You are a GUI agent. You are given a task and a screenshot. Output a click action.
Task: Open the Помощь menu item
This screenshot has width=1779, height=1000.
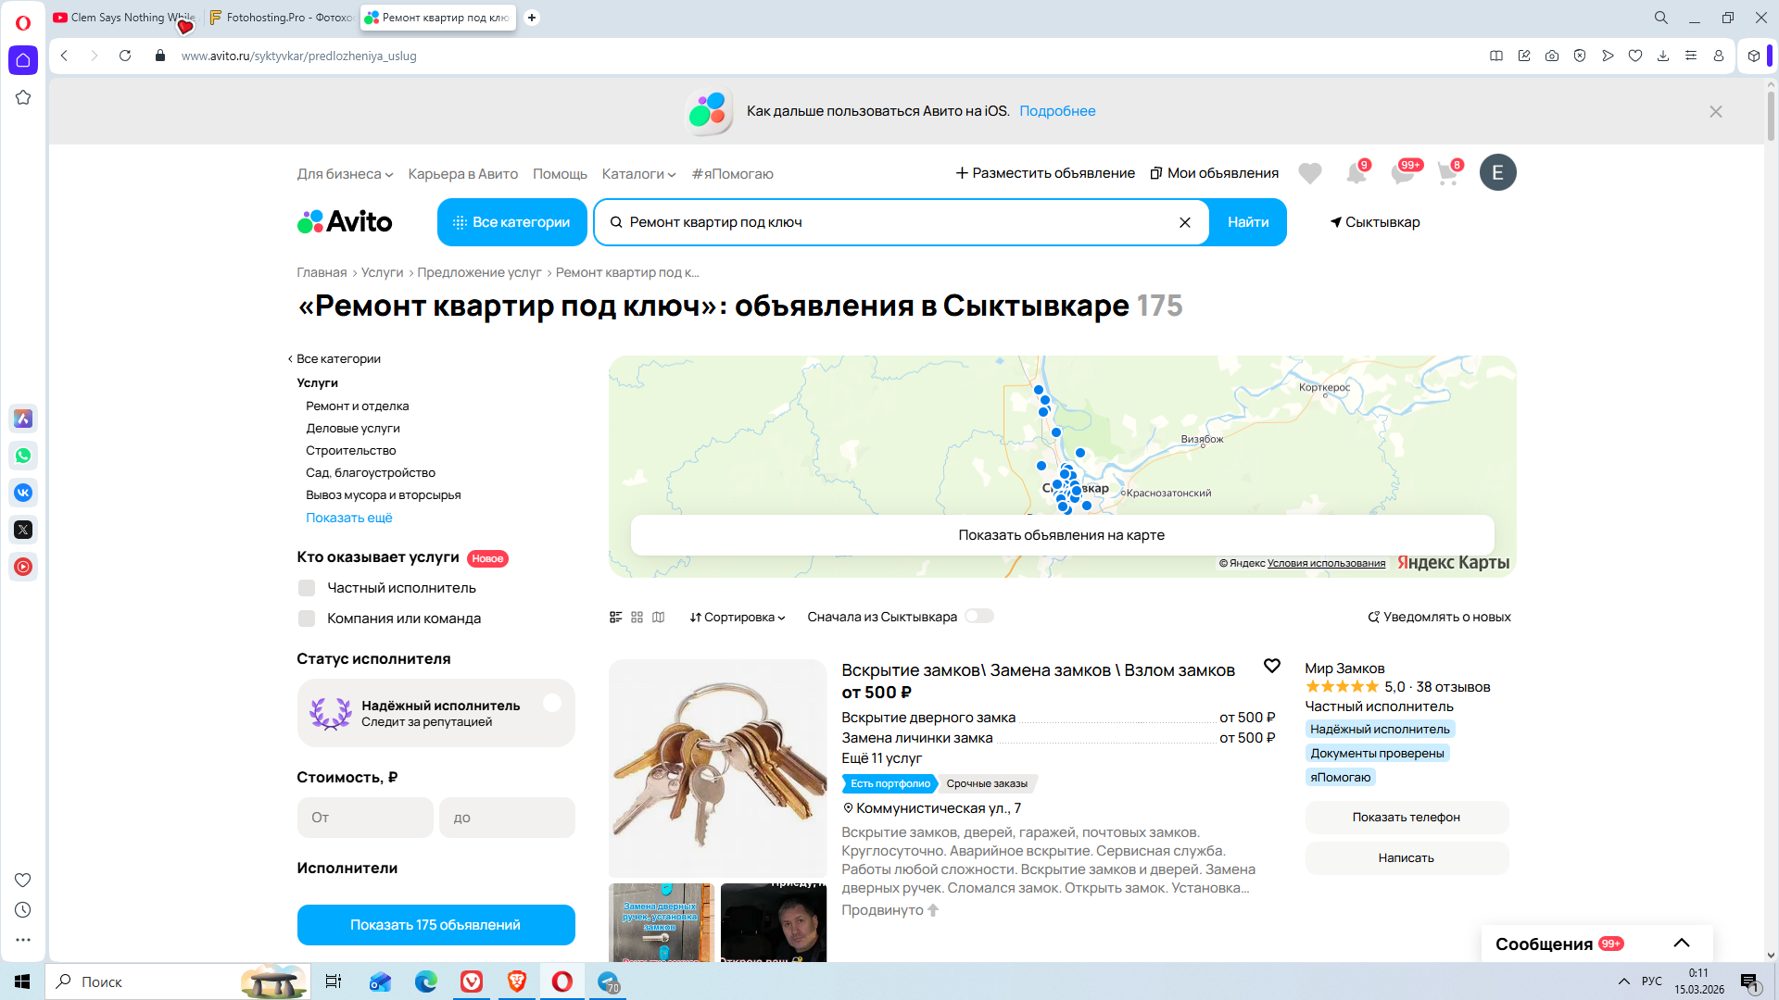[560, 174]
